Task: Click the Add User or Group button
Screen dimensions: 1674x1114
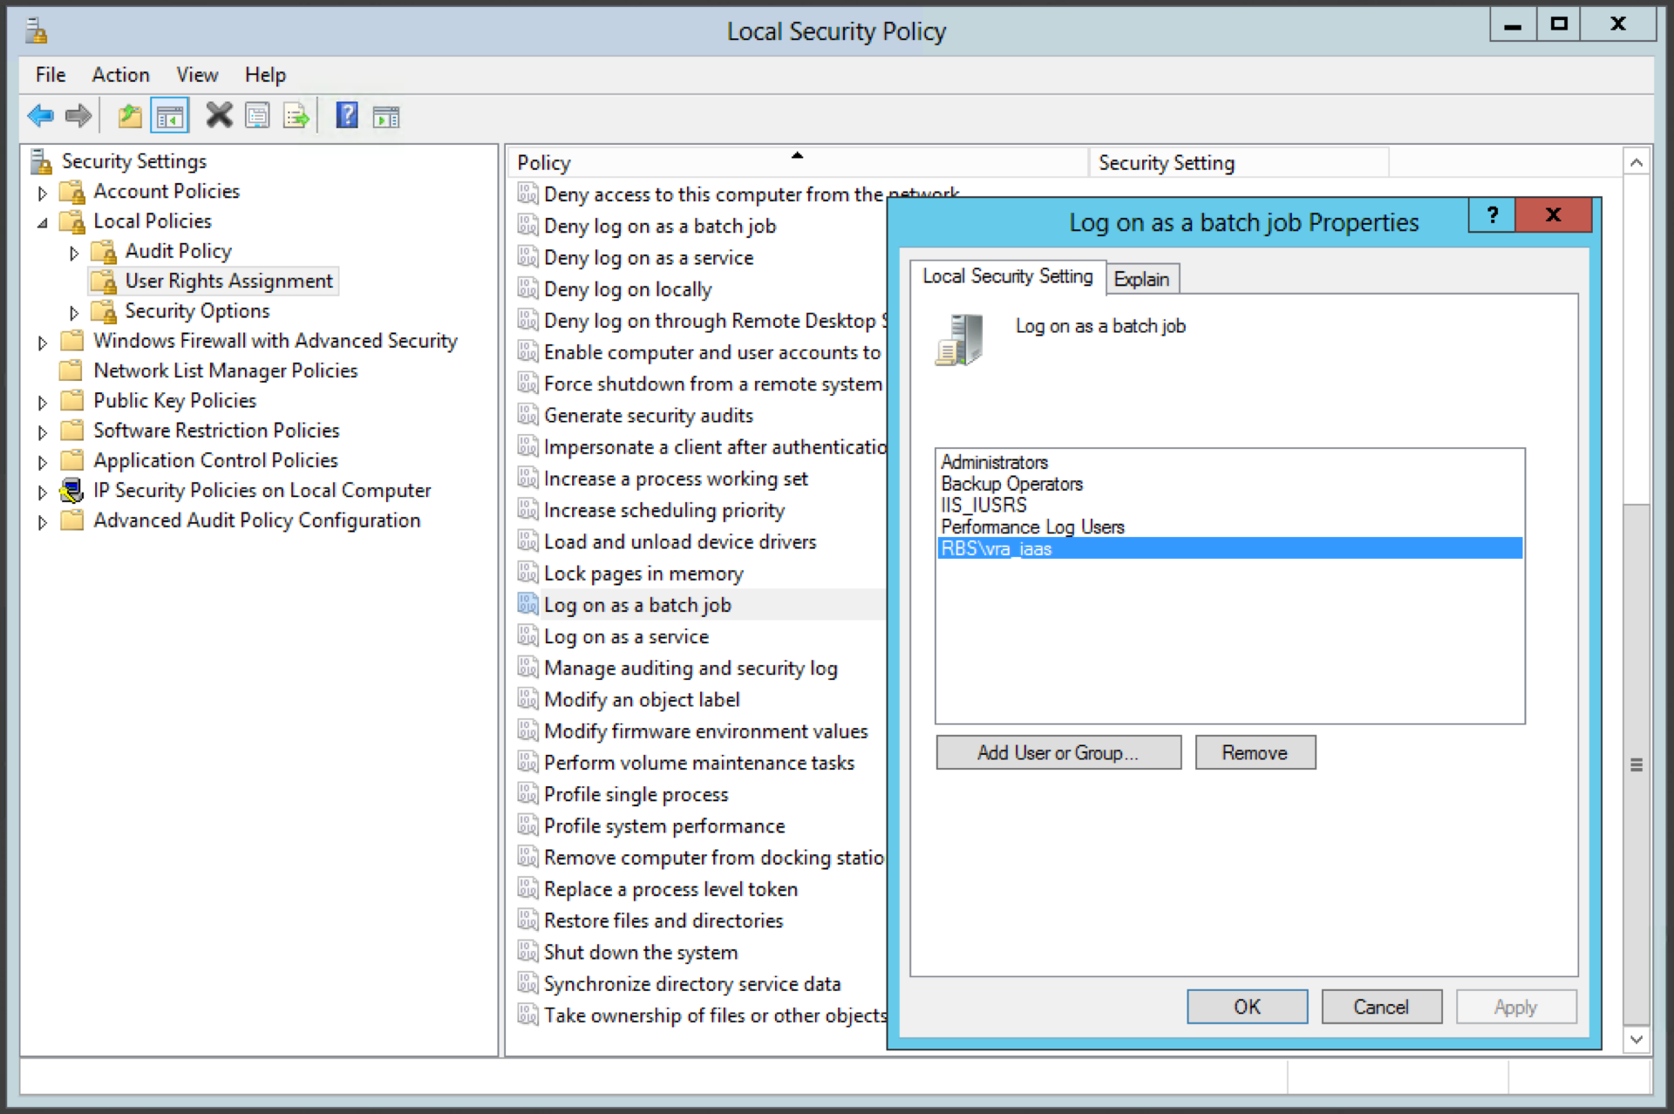Action: pos(1058,752)
